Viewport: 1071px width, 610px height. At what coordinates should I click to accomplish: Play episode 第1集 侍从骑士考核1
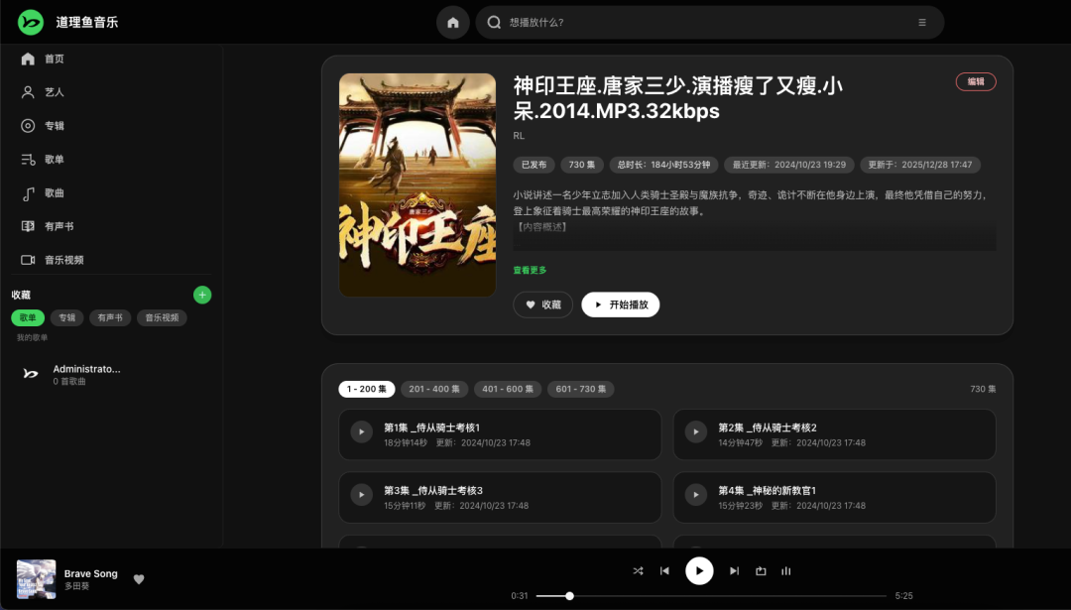[x=361, y=433]
